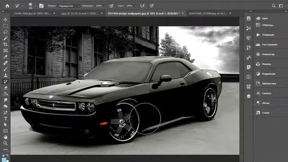Open the tool preset picker arrow

click(22, 6)
